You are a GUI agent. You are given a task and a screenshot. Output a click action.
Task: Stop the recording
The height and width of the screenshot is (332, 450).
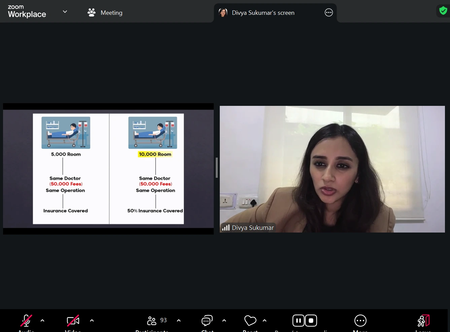[311, 321]
